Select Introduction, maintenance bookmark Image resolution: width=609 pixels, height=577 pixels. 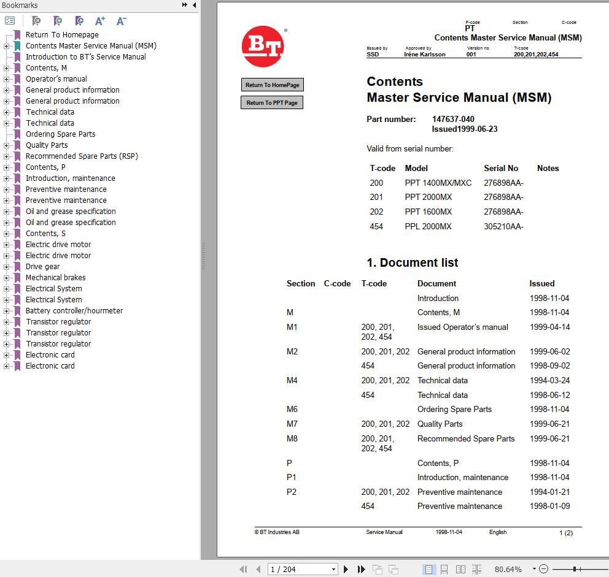pyautogui.click(x=71, y=178)
